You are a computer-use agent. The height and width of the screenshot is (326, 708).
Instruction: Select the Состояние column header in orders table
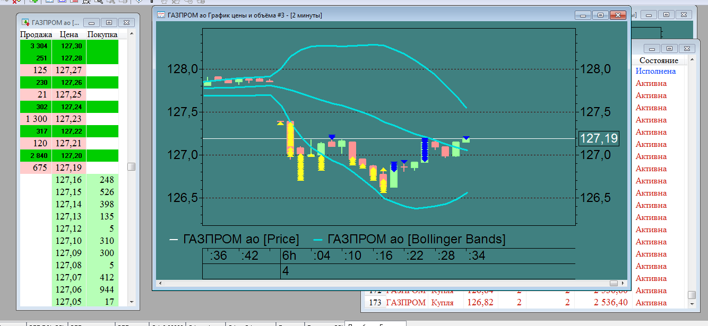(x=659, y=60)
